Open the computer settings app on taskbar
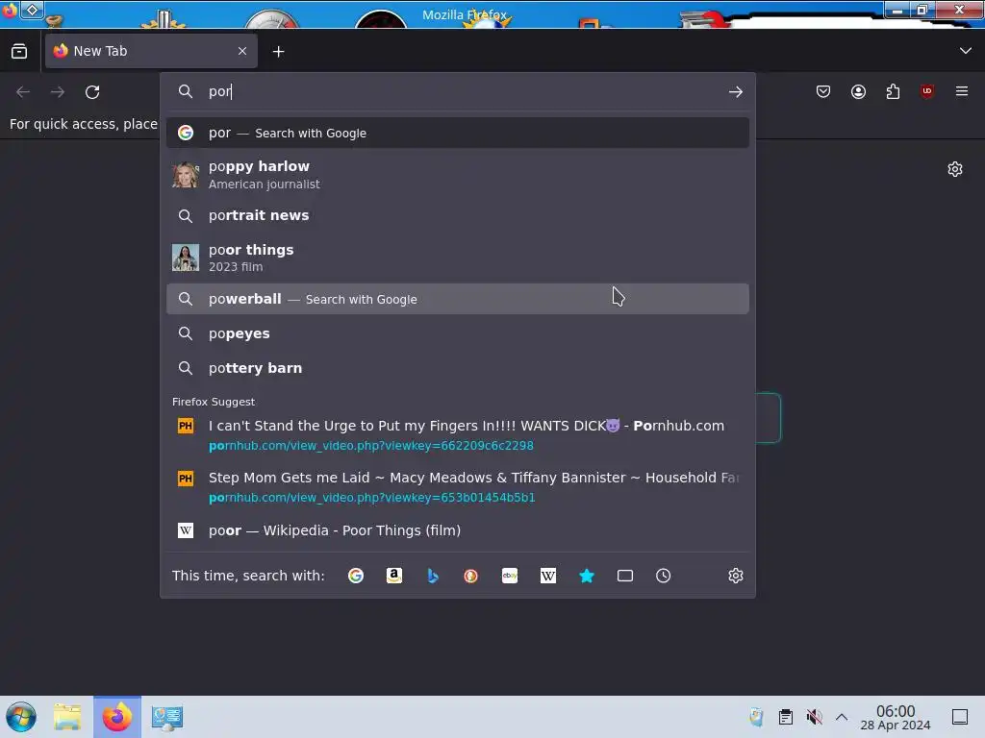The image size is (985, 738). (x=167, y=717)
